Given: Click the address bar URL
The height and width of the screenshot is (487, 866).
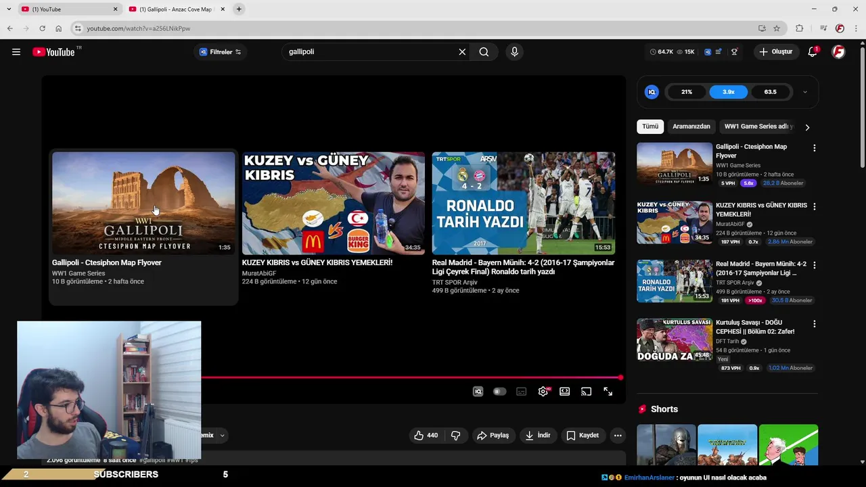Looking at the screenshot, I should coord(139,28).
